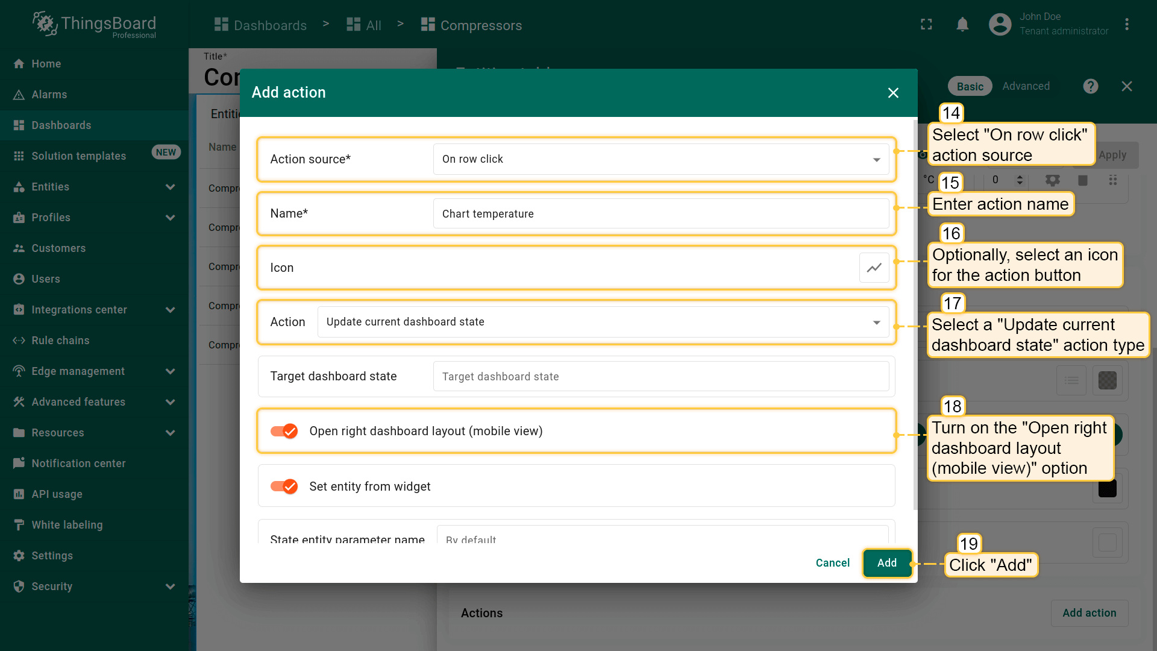This screenshot has width=1157, height=651.
Task: Go to Alarms in sidebar
Action: (49, 95)
